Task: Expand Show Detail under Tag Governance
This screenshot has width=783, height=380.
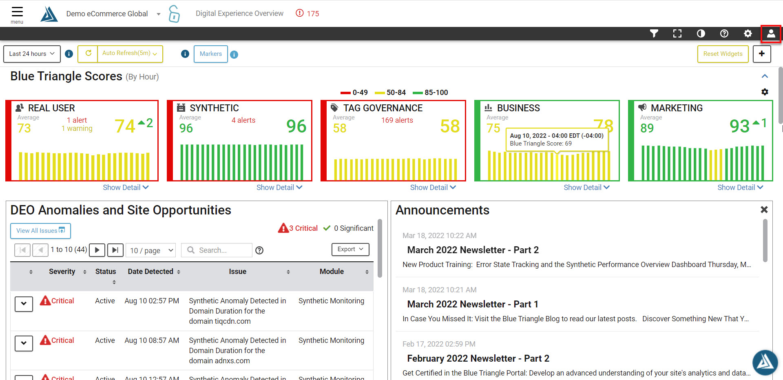Action: (433, 188)
